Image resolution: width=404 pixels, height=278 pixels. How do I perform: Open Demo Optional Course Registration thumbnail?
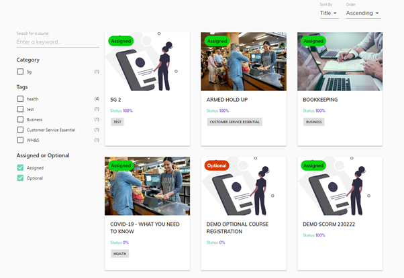(244, 186)
